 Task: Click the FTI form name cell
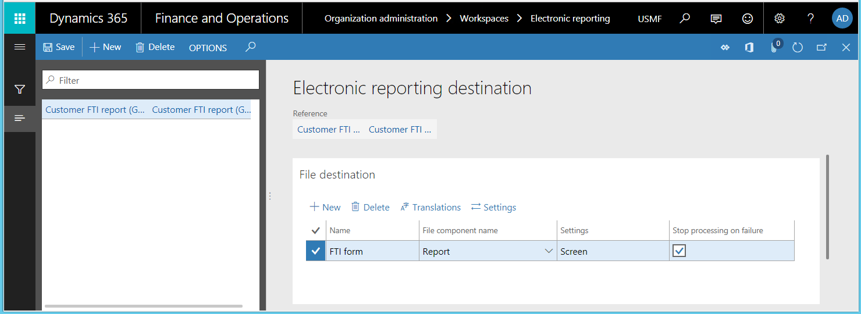(x=372, y=251)
